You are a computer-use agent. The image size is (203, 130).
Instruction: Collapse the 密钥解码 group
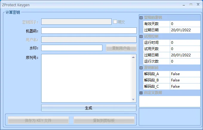click(141, 68)
